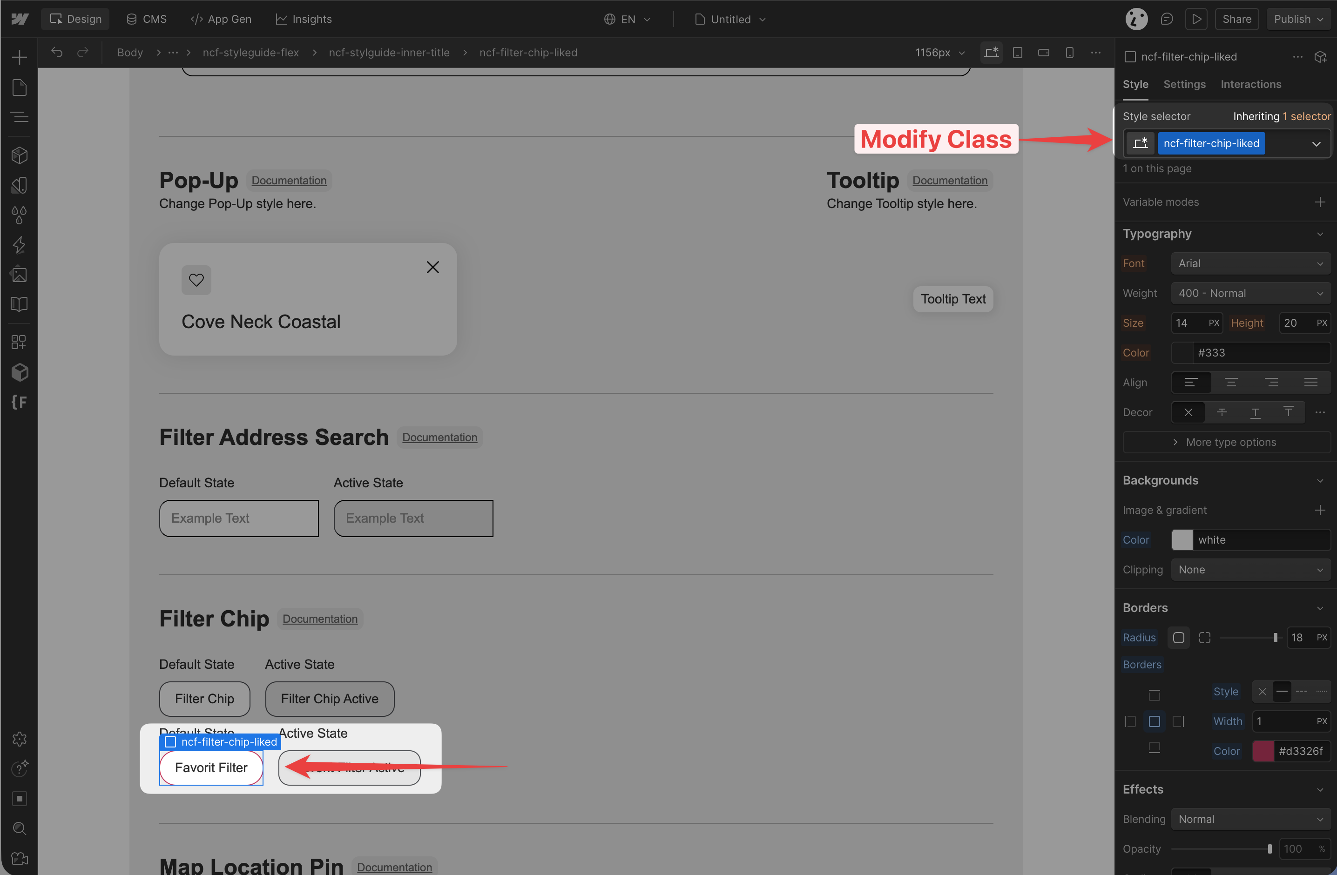Open the Tooltip Documentation link
The image size is (1337, 875).
tap(949, 180)
